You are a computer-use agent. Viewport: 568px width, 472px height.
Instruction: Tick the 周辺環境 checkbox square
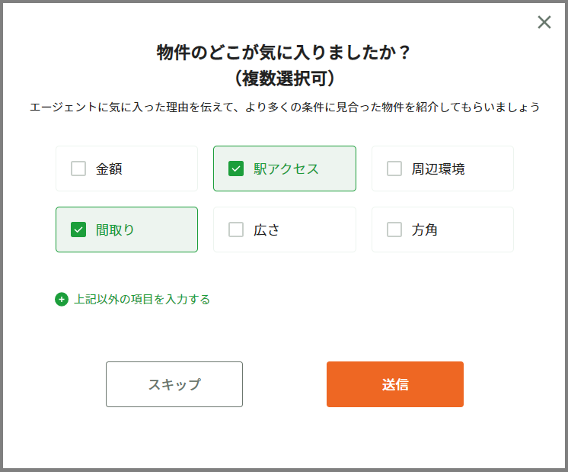click(x=394, y=169)
